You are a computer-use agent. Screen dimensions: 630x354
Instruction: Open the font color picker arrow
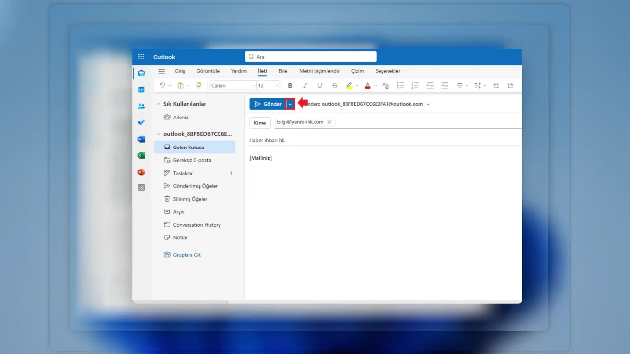(x=375, y=86)
